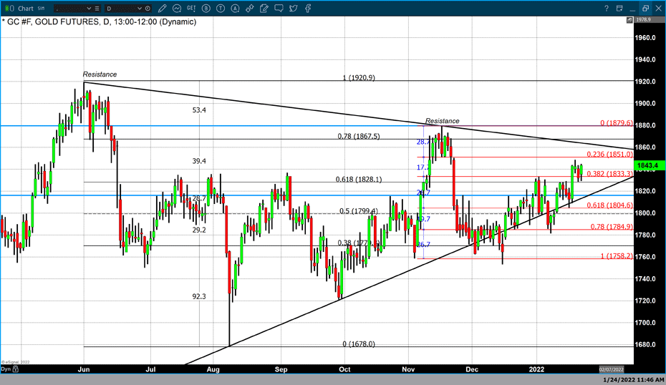This screenshot has width=666, height=385.
Task: Share chart via Facebook icon
Action: (307, 9)
